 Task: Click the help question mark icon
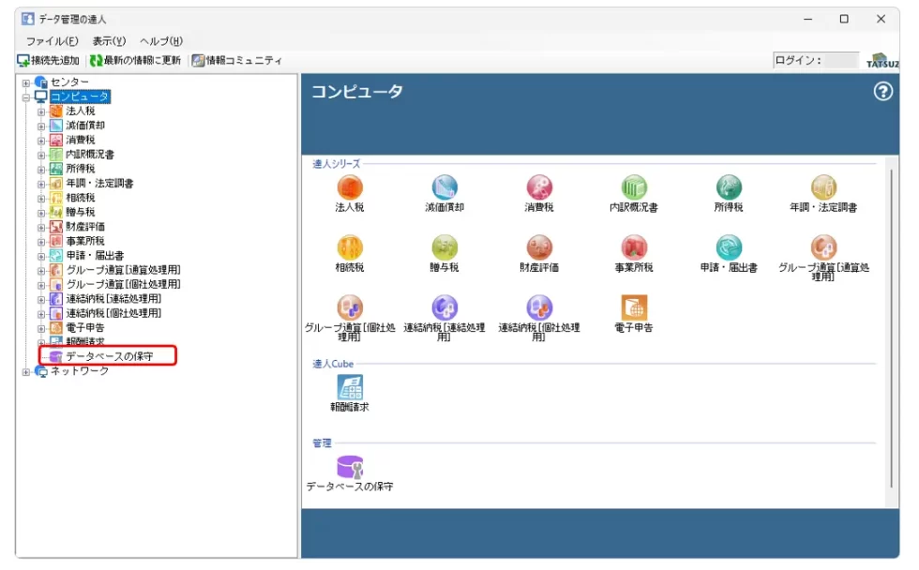(x=882, y=91)
